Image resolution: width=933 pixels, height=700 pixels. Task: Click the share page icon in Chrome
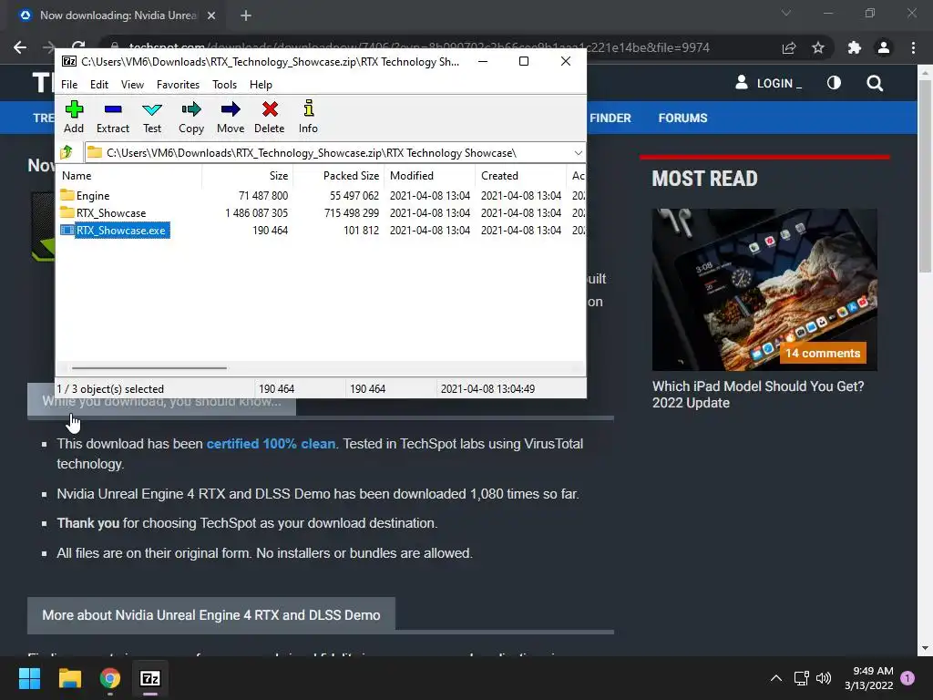coord(789,47)
